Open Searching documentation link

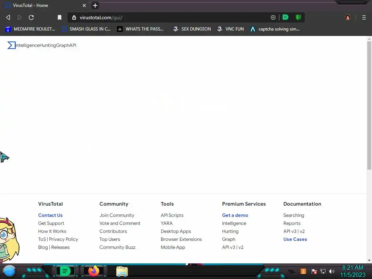pos(294,215)
